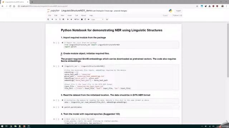Go forward in browser
The height and width of the screenshot is (128, 229).
point(6,6)
